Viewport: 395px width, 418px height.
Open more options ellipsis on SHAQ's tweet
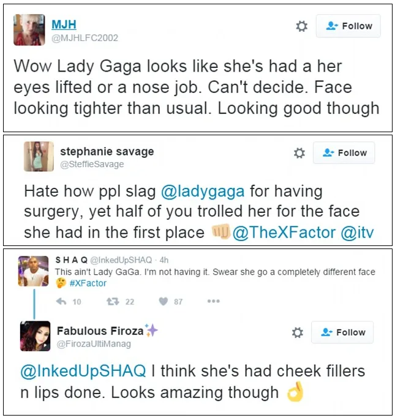pos(213,301)
